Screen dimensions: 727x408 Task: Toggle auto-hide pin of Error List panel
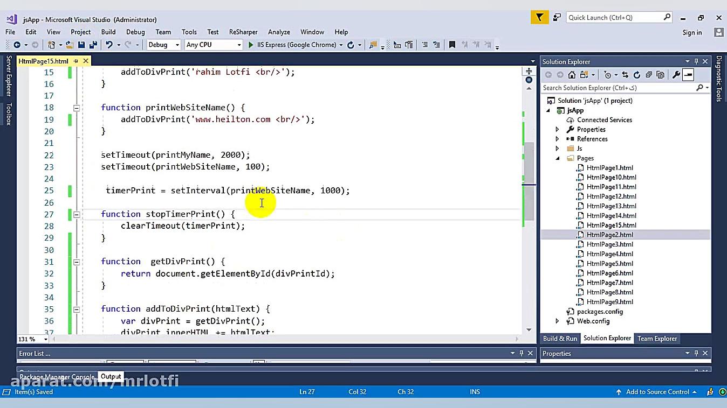tap(521, 353)
